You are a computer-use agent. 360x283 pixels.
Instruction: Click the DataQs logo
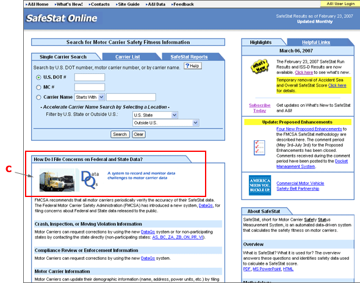coord(90,180)
